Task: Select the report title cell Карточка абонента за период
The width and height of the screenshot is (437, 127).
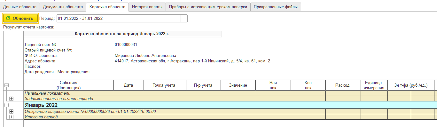Action: (122, 34)
